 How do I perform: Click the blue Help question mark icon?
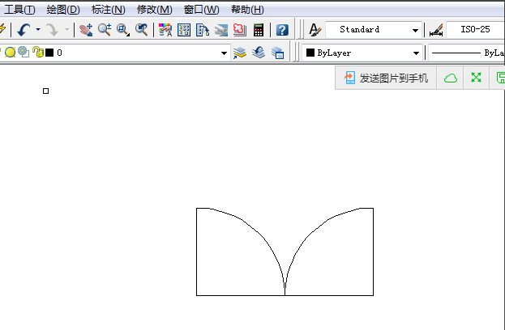(x=282, y=30)
